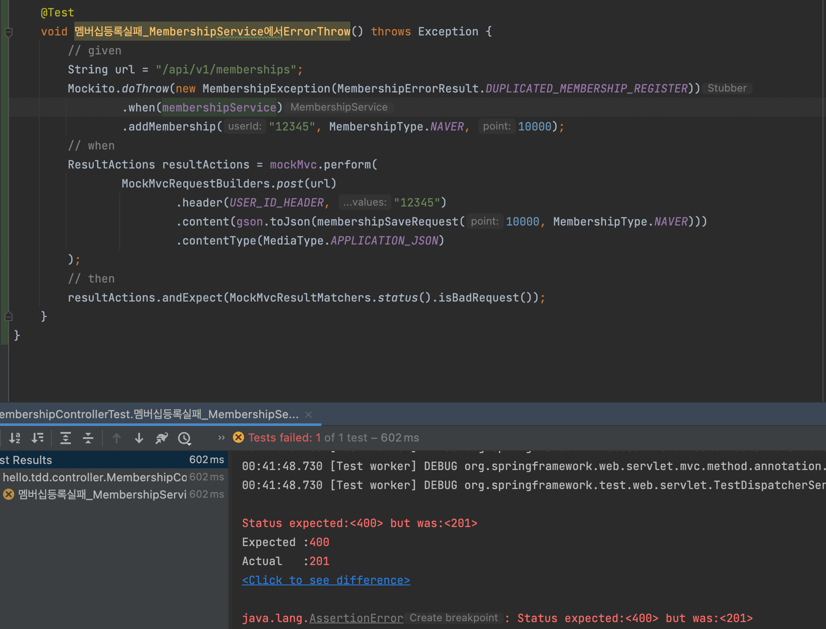Click USER_ID_HEADER constant
This screenshot has height=629, width=826.
coord(276,203)
